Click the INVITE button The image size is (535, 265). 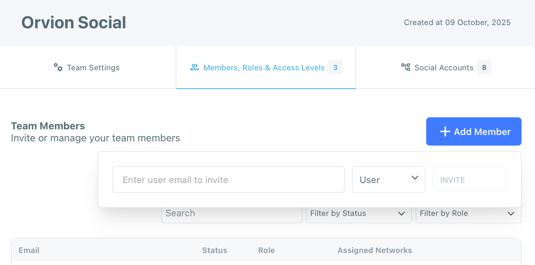click(x=469, y=179)
